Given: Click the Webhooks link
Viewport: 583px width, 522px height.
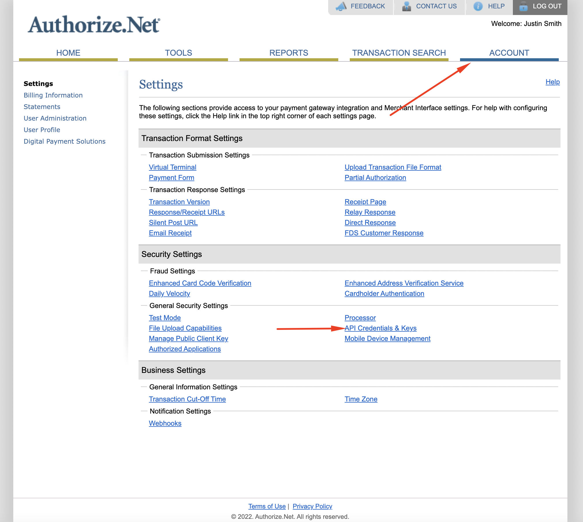Looking at the screenshot, I should tap(165, 423).
